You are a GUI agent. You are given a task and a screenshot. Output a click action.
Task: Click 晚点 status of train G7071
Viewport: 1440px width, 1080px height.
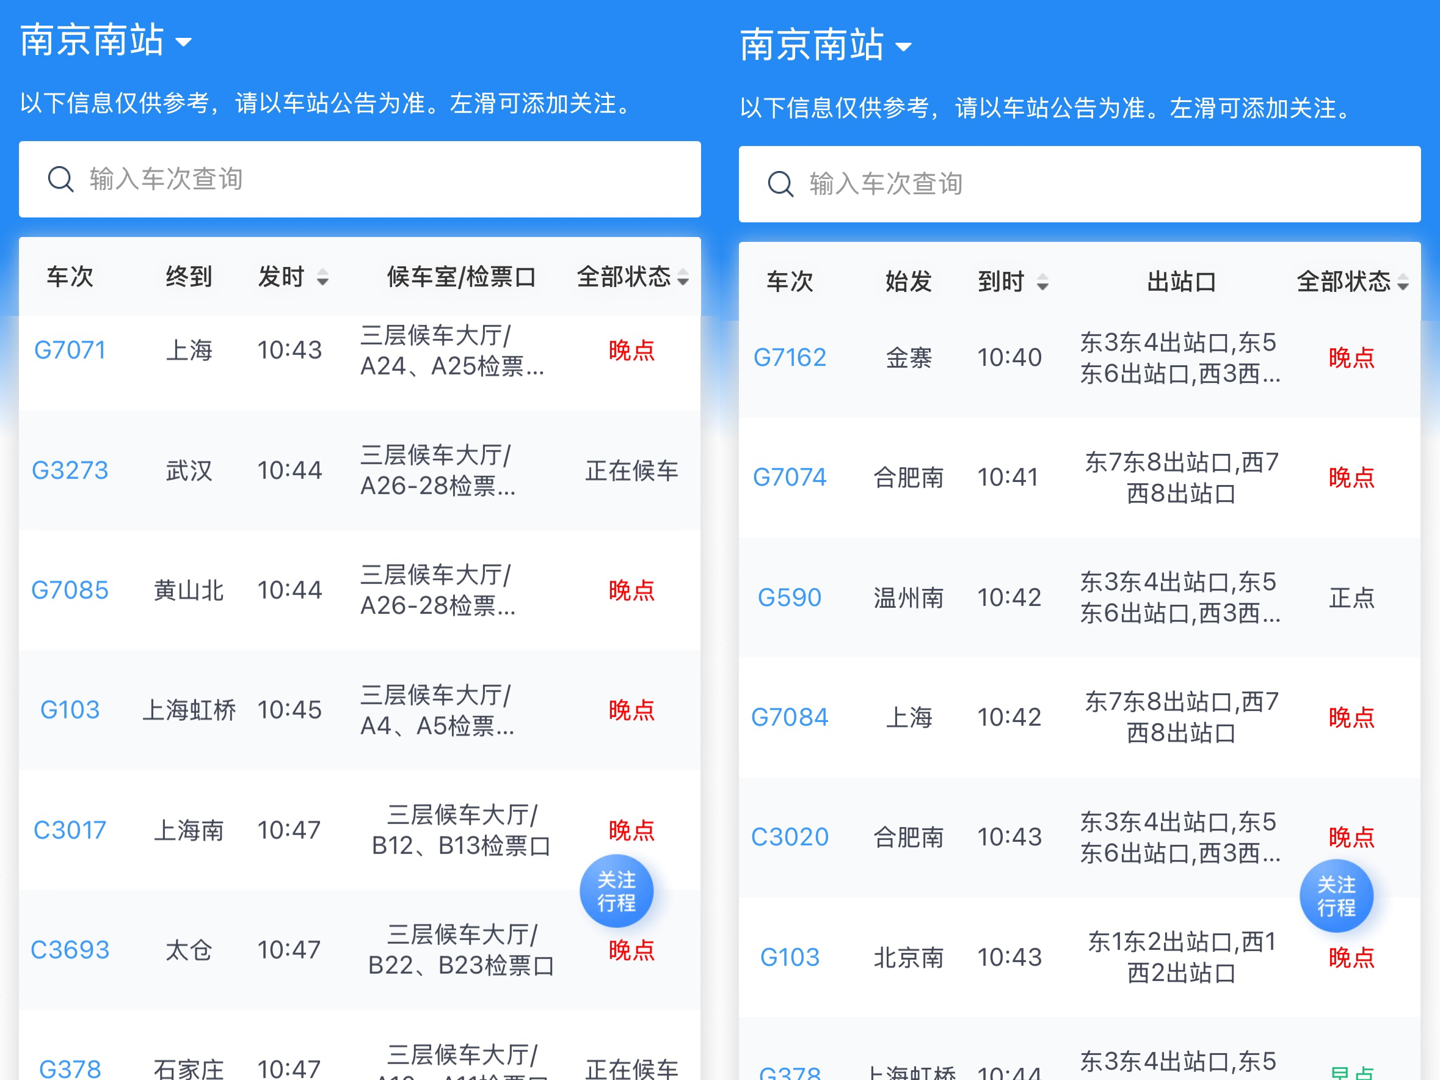(x=631, y=350)
